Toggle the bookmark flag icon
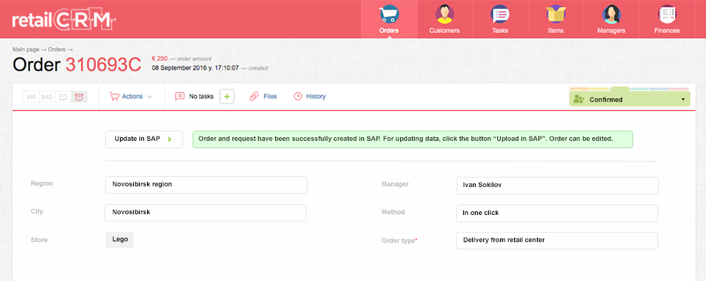 (x=63, y=97)
